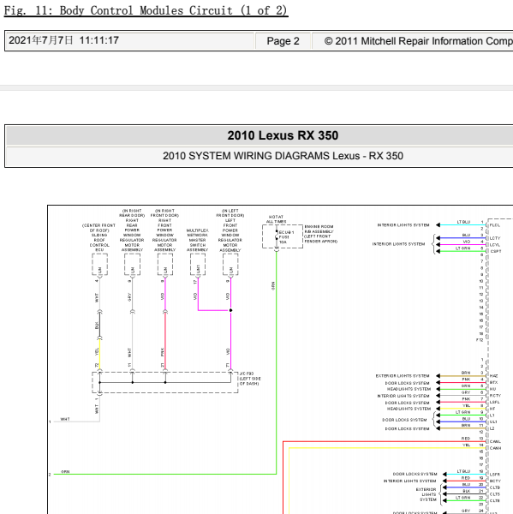This screenshot has height=514, width=513.
Task: Click the LCTY terminal label
Action: point(495,238)
